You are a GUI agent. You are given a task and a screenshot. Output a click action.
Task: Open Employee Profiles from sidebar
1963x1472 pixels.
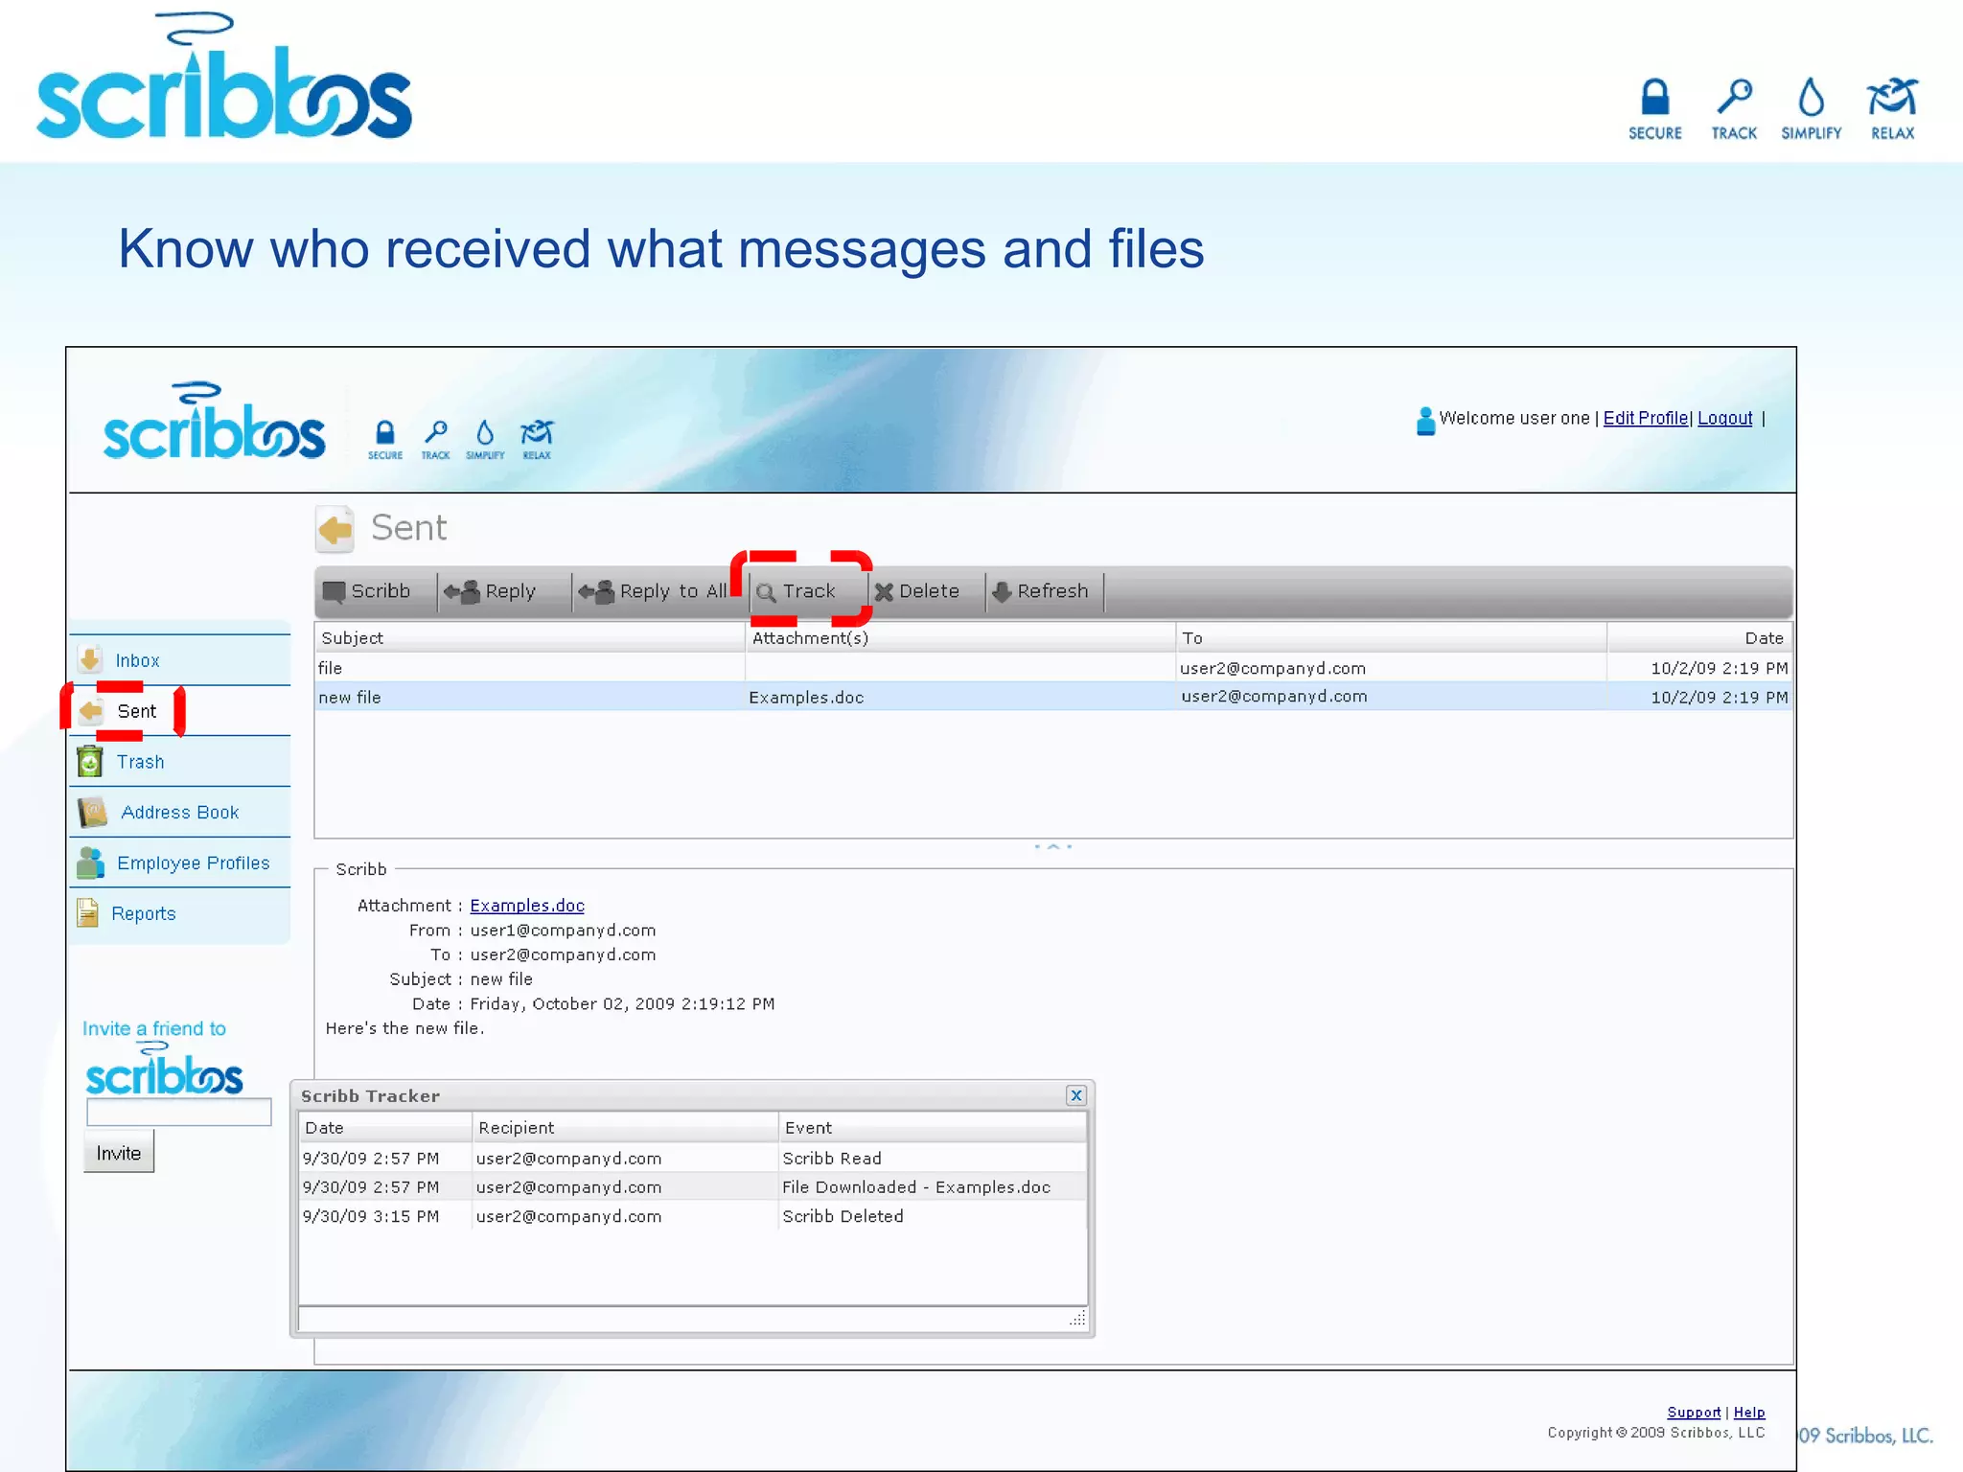tap(180, 863)
